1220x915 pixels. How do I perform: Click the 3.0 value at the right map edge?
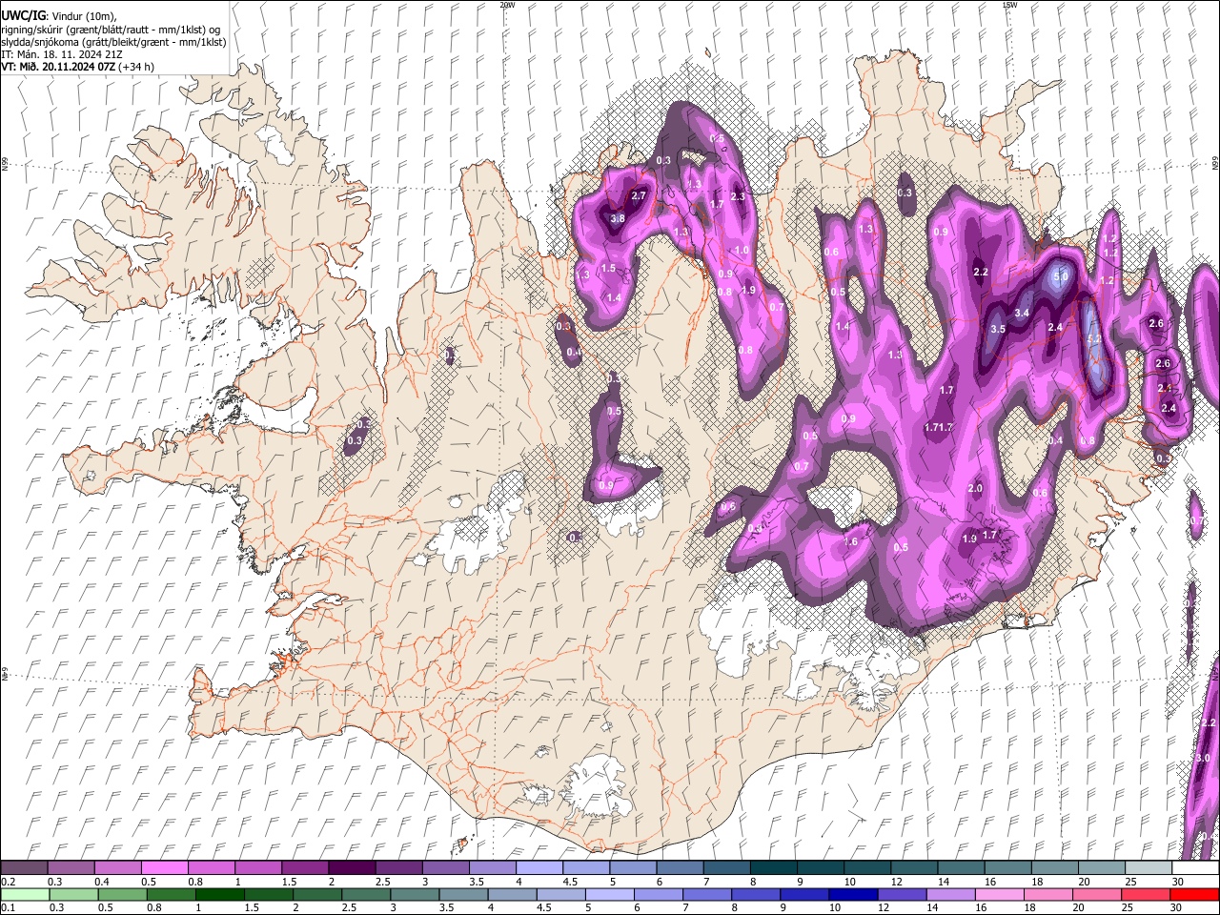(1203, 758)
